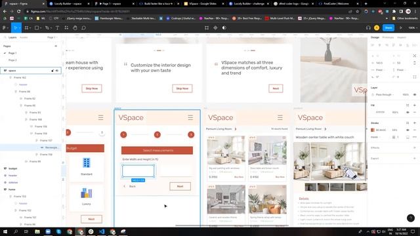
Task: Open stroke advanced options ellipsis
Action: tap(414, 137)
